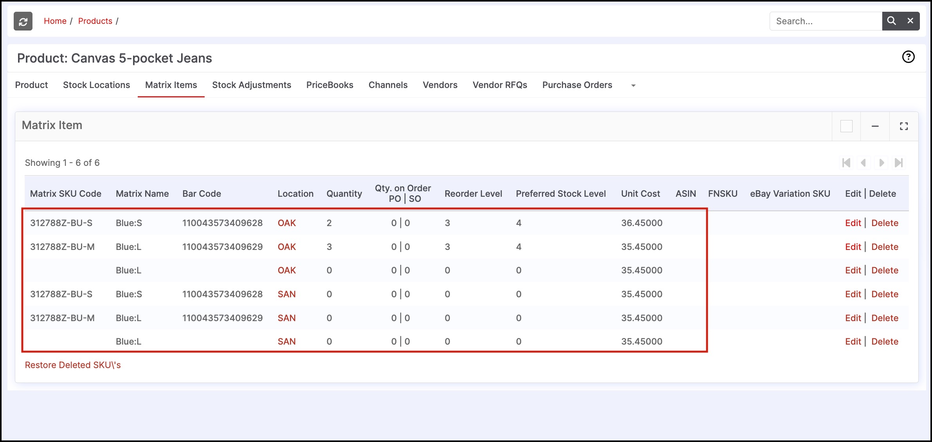Go to next page of results
The height and width of the screenshot is (442, 932).
click(882, 163)
